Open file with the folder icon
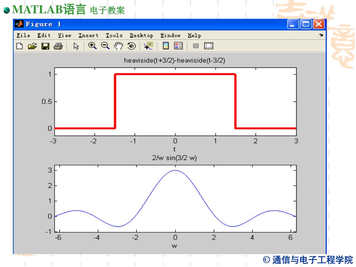356x267 pixels. (32, 46)
